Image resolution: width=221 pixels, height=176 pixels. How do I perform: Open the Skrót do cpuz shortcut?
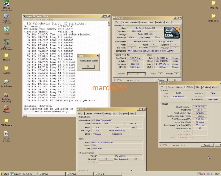[6, 83]
